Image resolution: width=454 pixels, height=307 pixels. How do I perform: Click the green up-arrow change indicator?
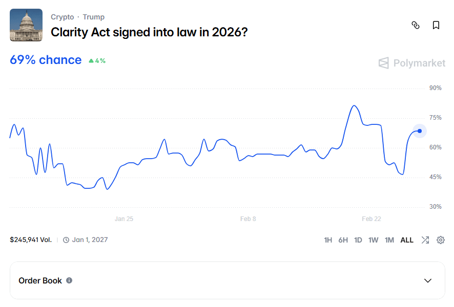click(91, 61)
